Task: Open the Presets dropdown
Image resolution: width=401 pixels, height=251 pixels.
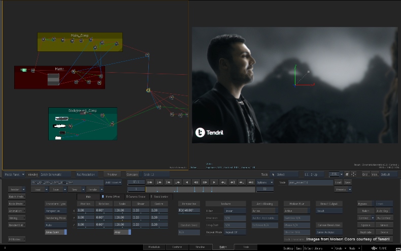Action: pyautogui.click(x=343, y=190)
